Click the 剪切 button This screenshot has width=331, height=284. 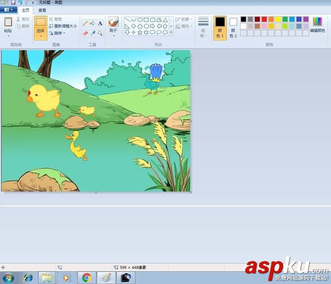(x=23, y=19)
